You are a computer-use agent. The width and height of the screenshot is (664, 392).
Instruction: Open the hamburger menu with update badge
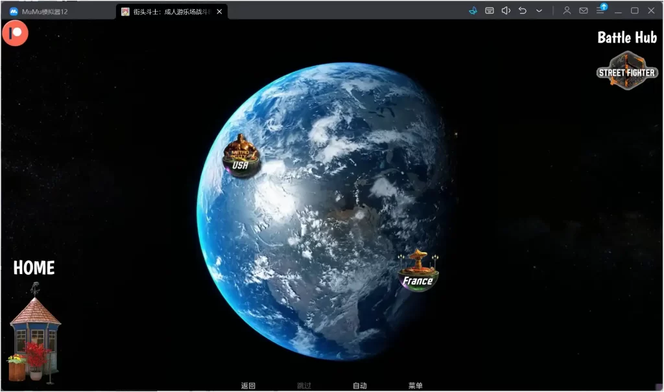(x=601, y=10)
